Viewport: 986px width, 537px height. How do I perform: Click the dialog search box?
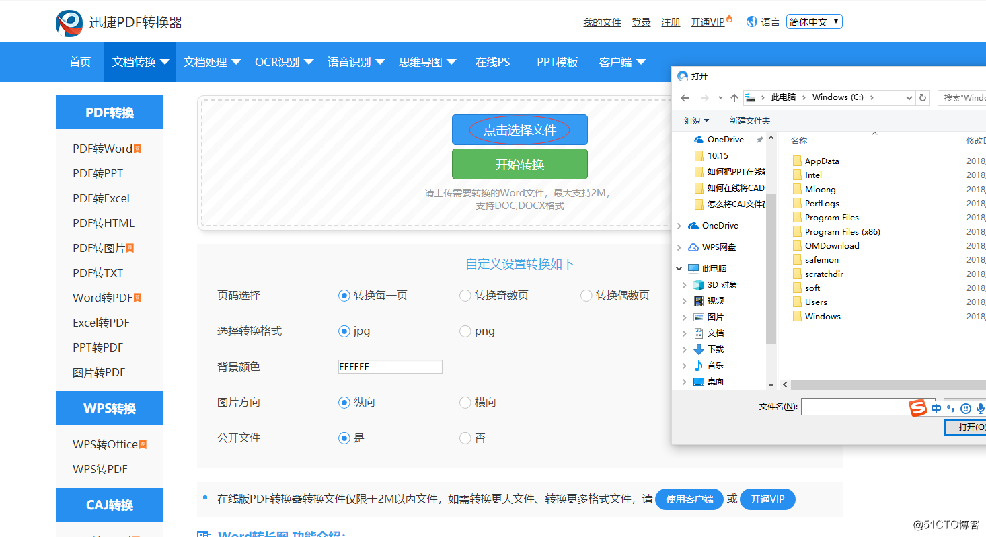(x=963, y=98)
